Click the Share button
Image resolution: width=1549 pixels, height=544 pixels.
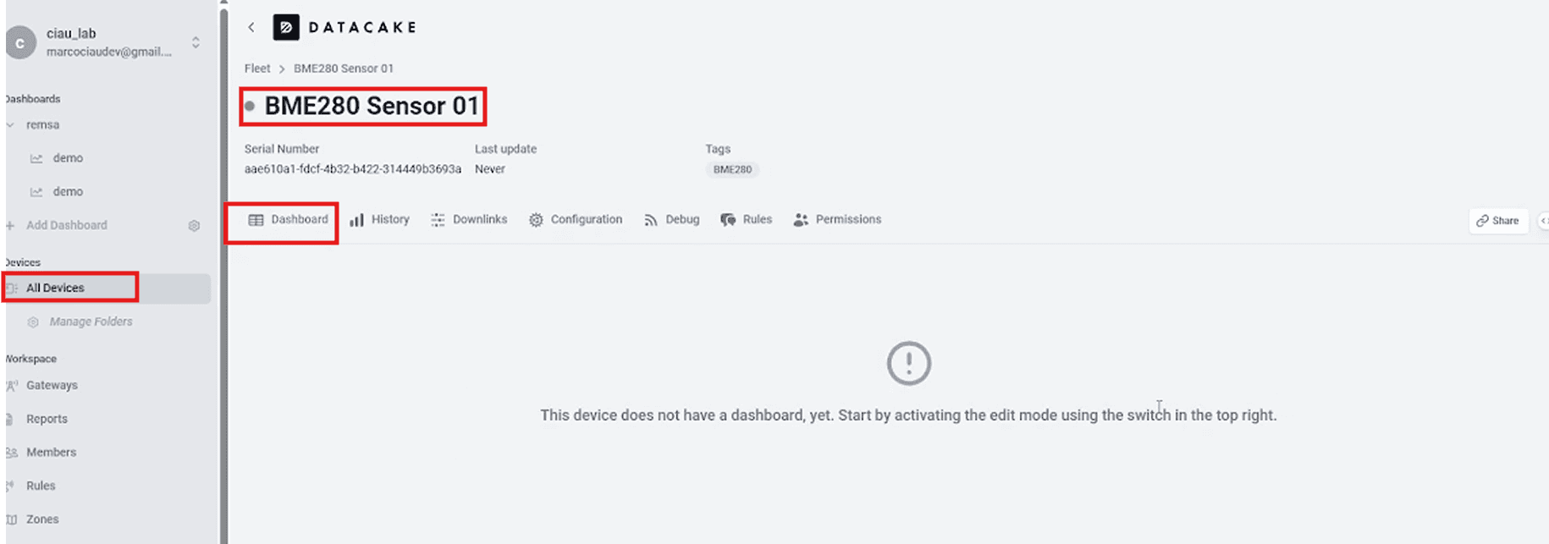pyautogui.click(x=1498, y=221)
